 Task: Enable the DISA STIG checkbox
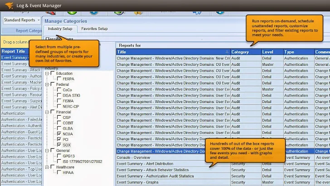[59, 95]
